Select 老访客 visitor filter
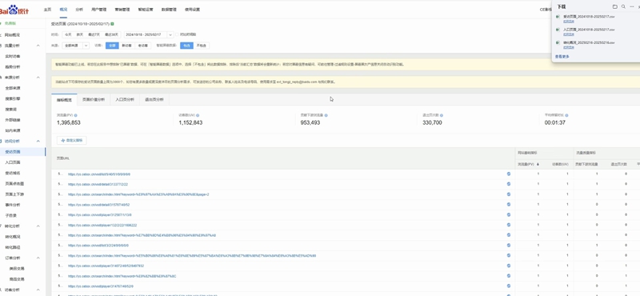This screenshot has width=640, height=296. click(x=143, y=46)
